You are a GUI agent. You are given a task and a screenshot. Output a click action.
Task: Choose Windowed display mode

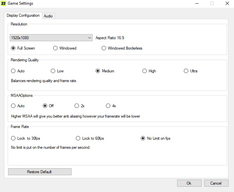(55, 48)
